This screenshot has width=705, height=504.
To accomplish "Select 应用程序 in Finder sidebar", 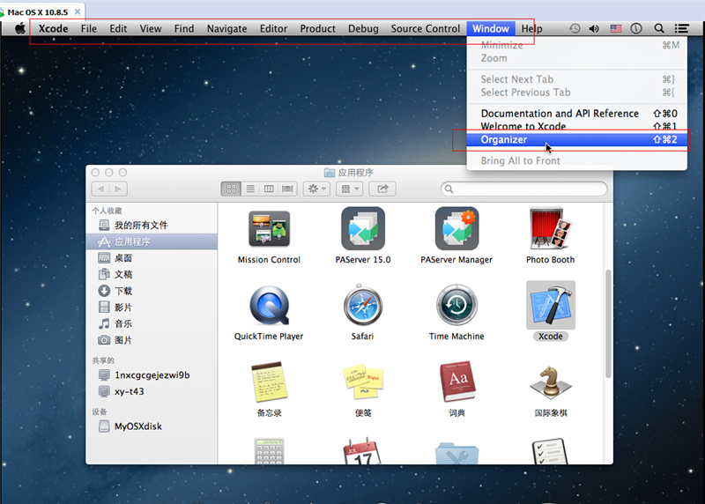I will [152, 241].
